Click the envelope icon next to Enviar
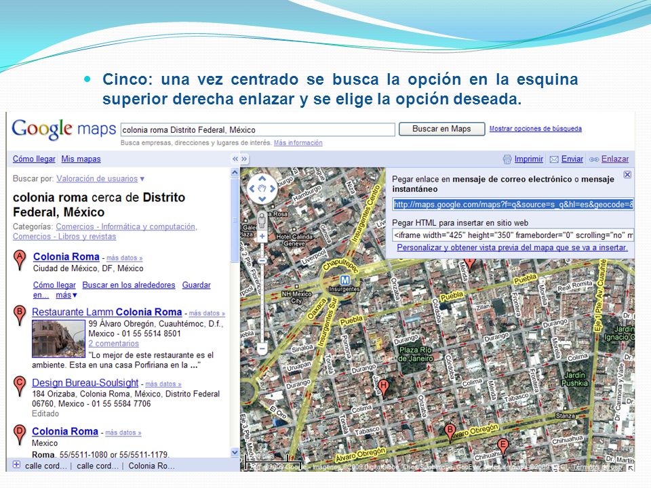The height and width of the screenshot is (488, 651). click(554, 159)
